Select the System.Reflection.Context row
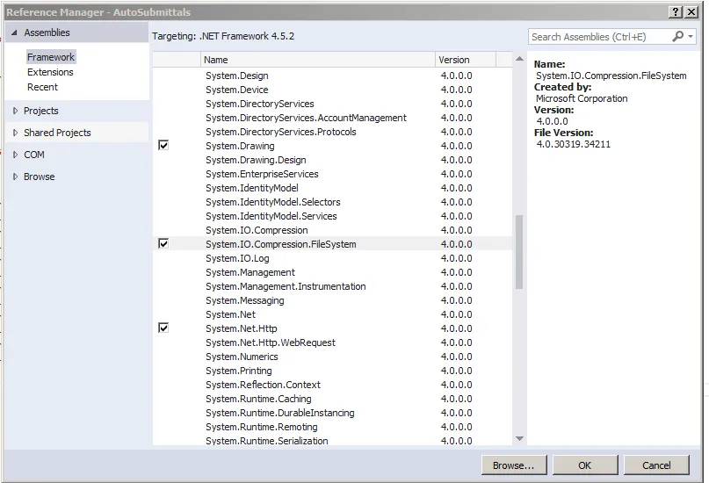This screenshot has width=709, height=483. point(332,385)
